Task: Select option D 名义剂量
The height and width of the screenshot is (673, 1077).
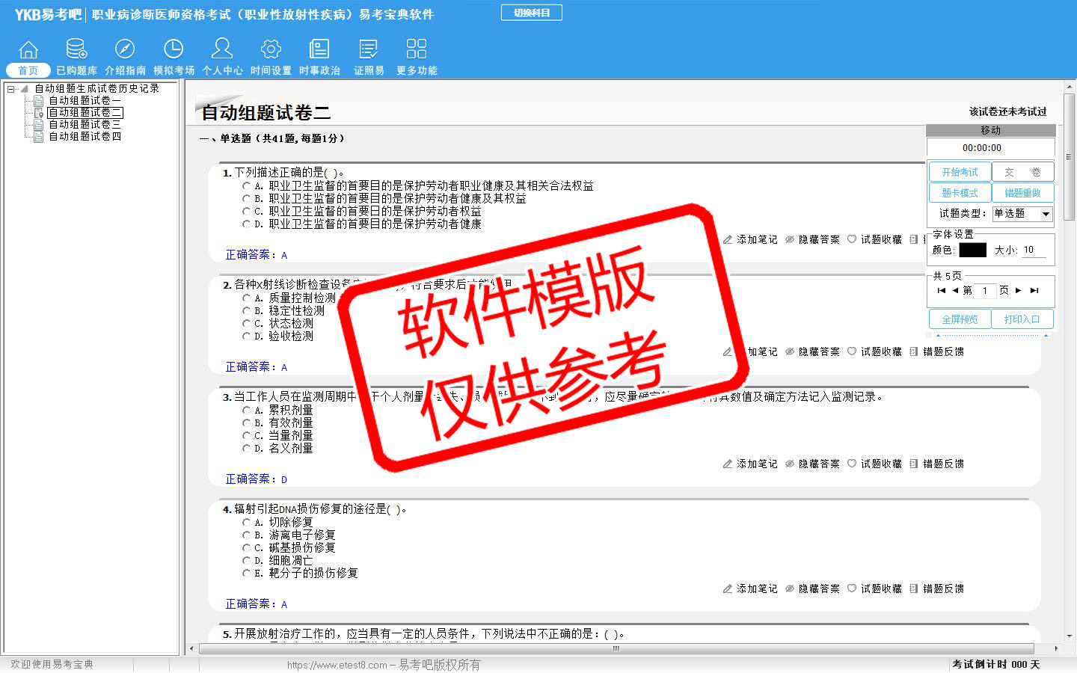Action: pos(246,448)
